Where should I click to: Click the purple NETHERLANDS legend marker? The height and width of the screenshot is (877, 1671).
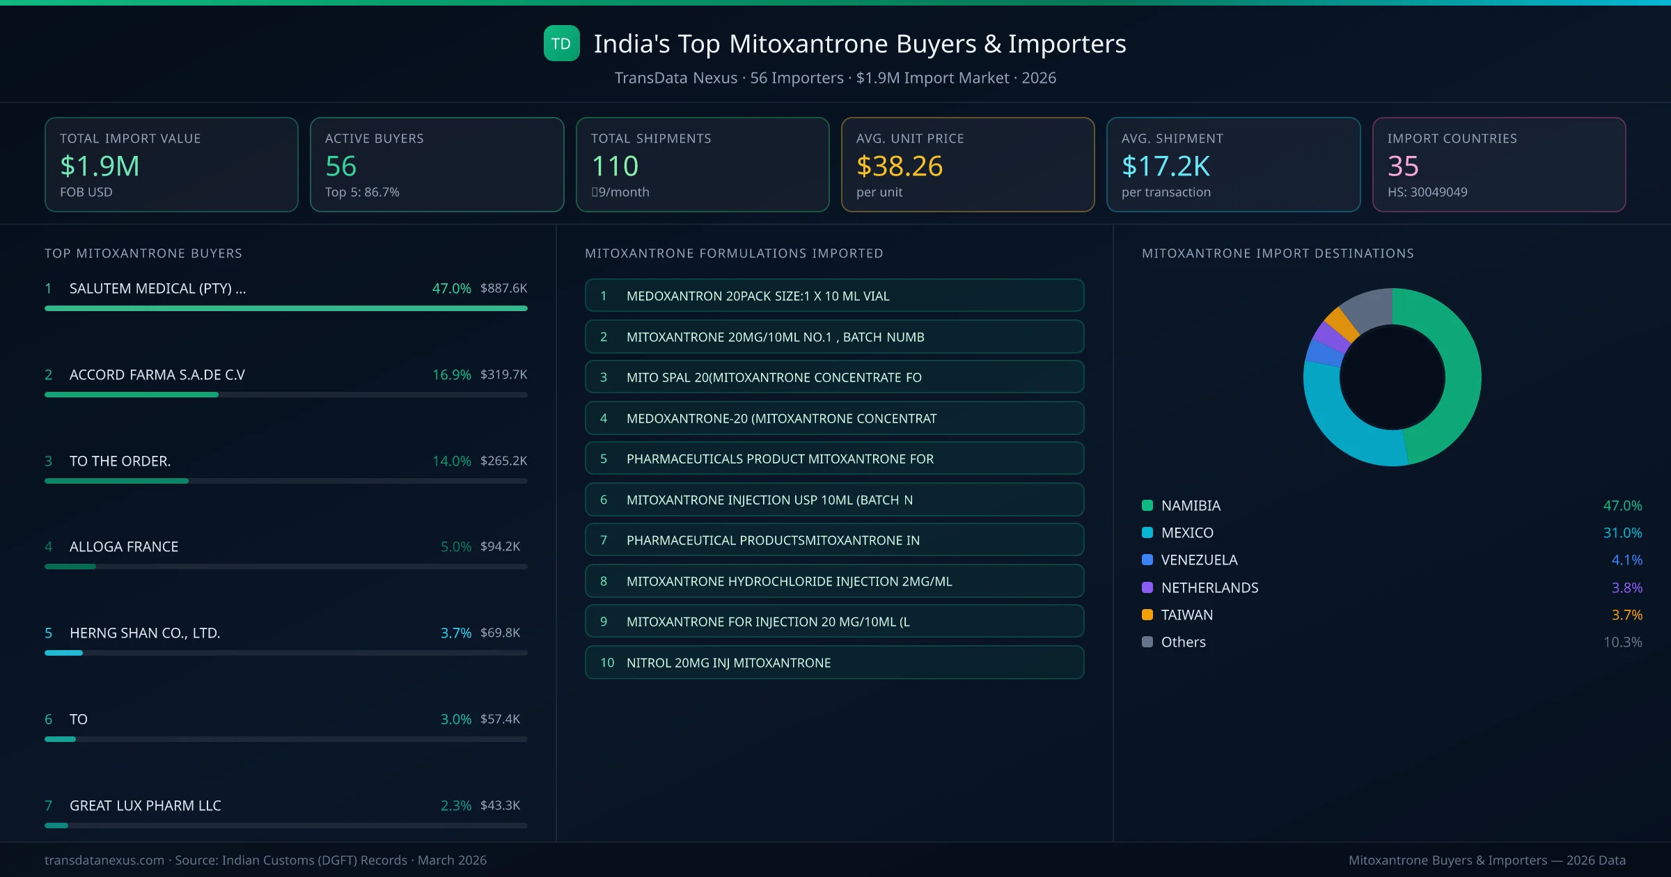pyautogui.click(x=1147, y=587)
